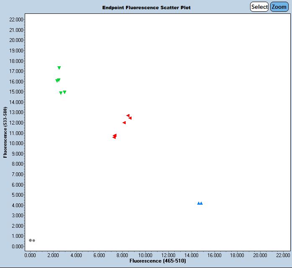Click the 10.000 tick on x-axis

click(145, 255)
